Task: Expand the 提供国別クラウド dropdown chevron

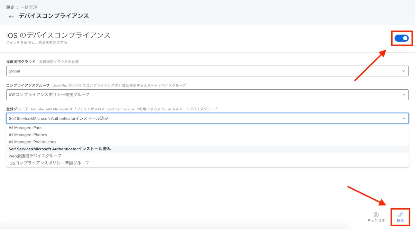Action: coord(403,71)
